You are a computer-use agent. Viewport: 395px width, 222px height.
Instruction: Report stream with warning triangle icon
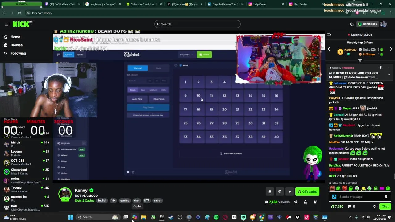305,202
